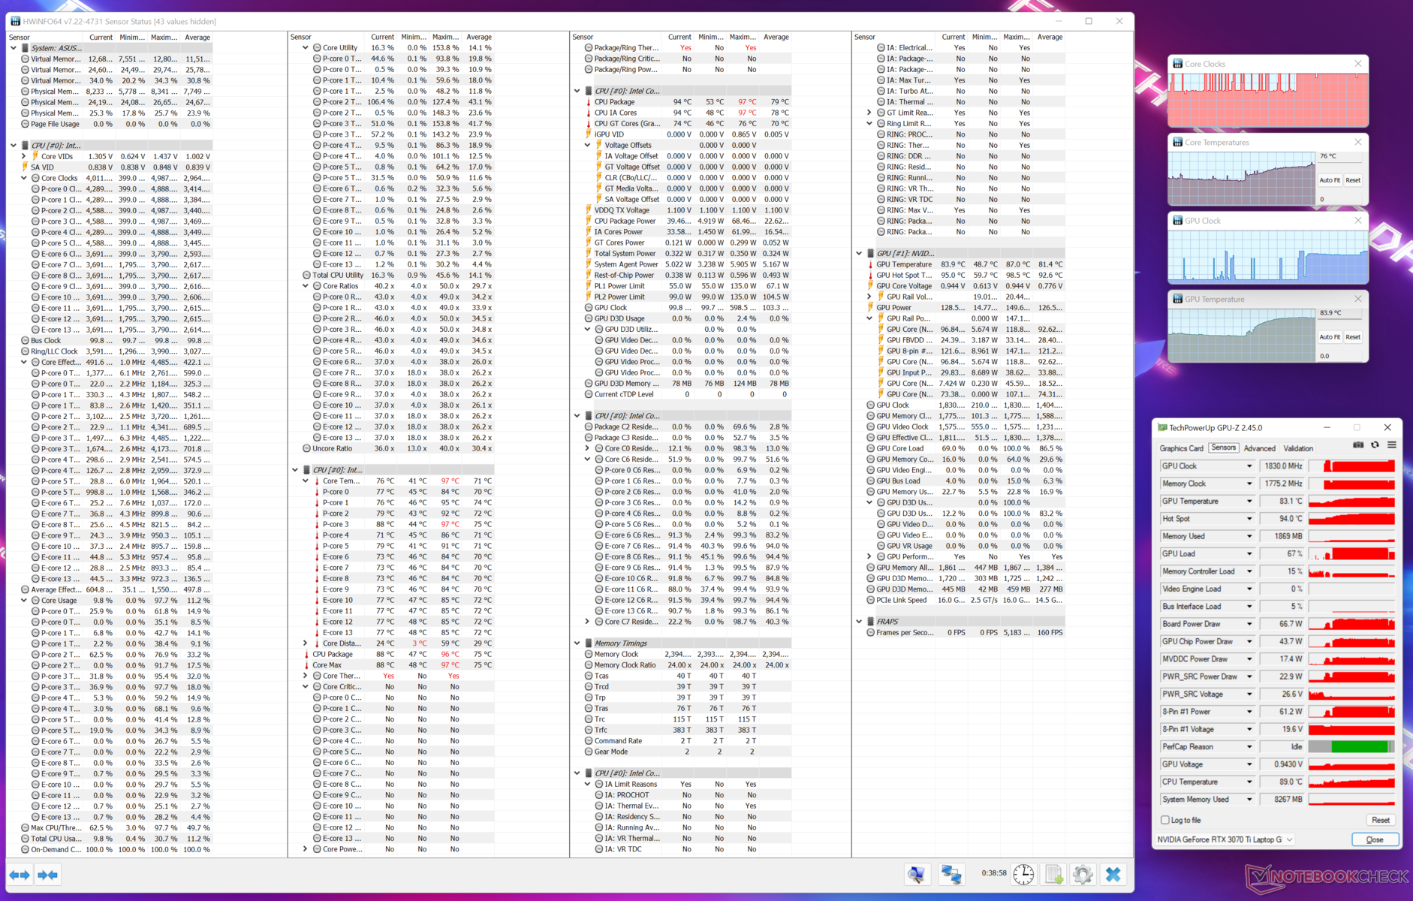Select the PCIe Link Speed row
Screen dimensions: 1413x901
(965, 600)
